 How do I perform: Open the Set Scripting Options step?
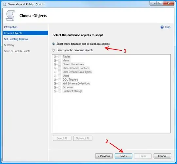pyautogui.click(x=16, y=39)
